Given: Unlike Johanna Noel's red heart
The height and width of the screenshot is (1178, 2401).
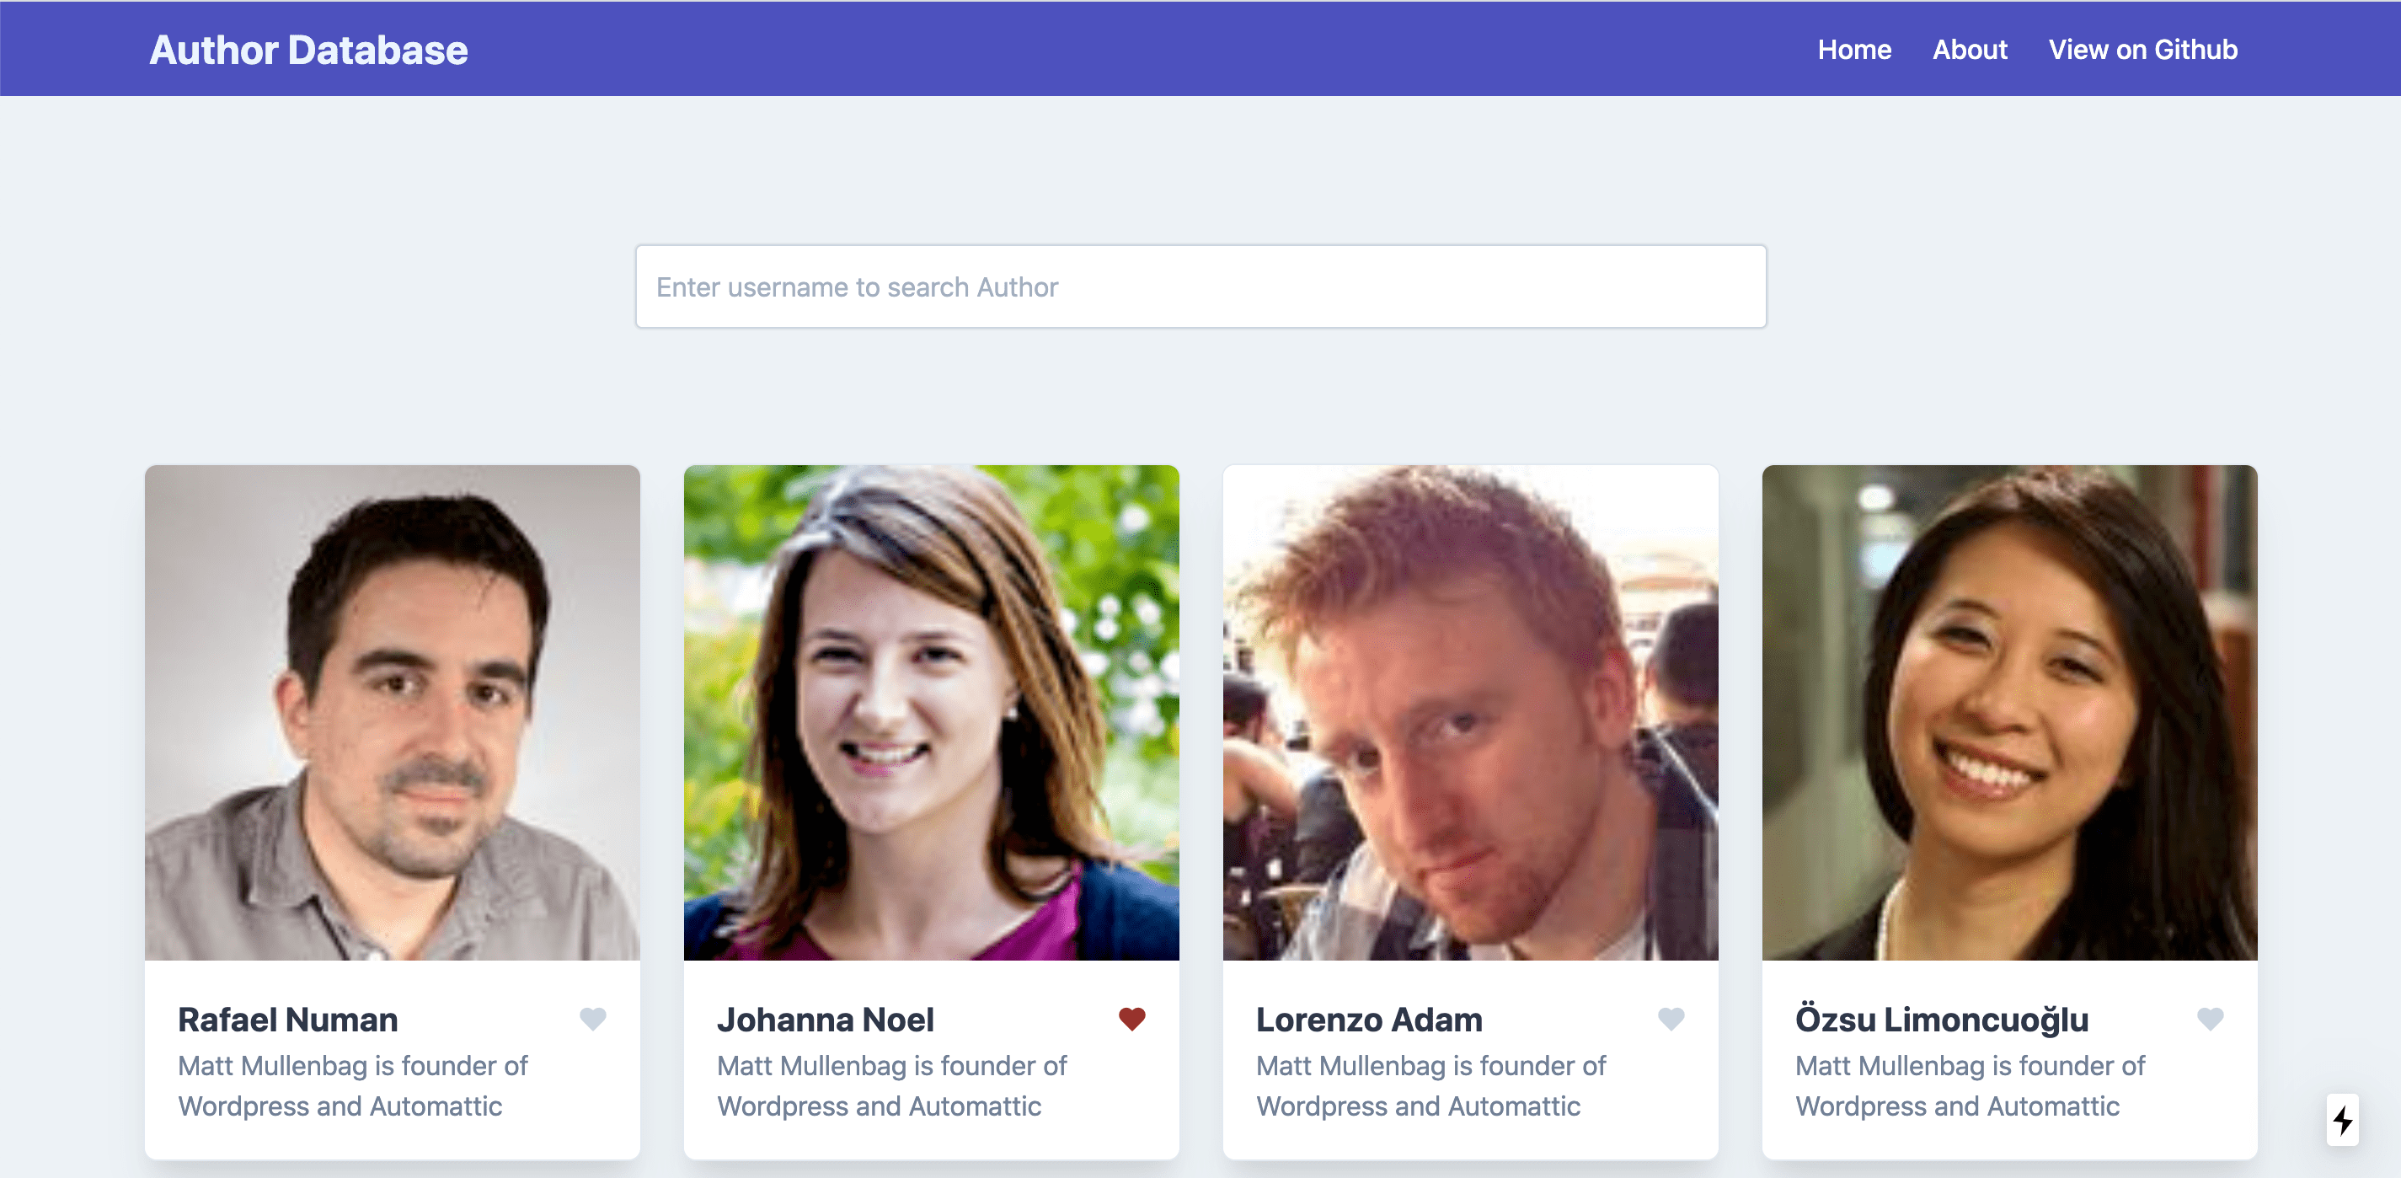Looking at the screenshot, I should tap(1131, 1019).
